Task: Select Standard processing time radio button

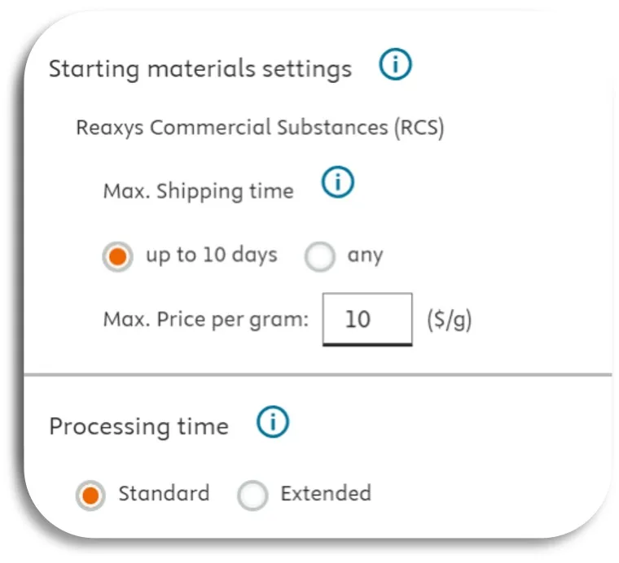Action: 91,495
